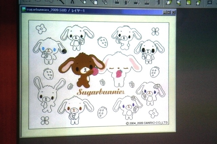Click the green parallelogram transform icon
This screenshot has height=144, width=217.
coord(169,2)
